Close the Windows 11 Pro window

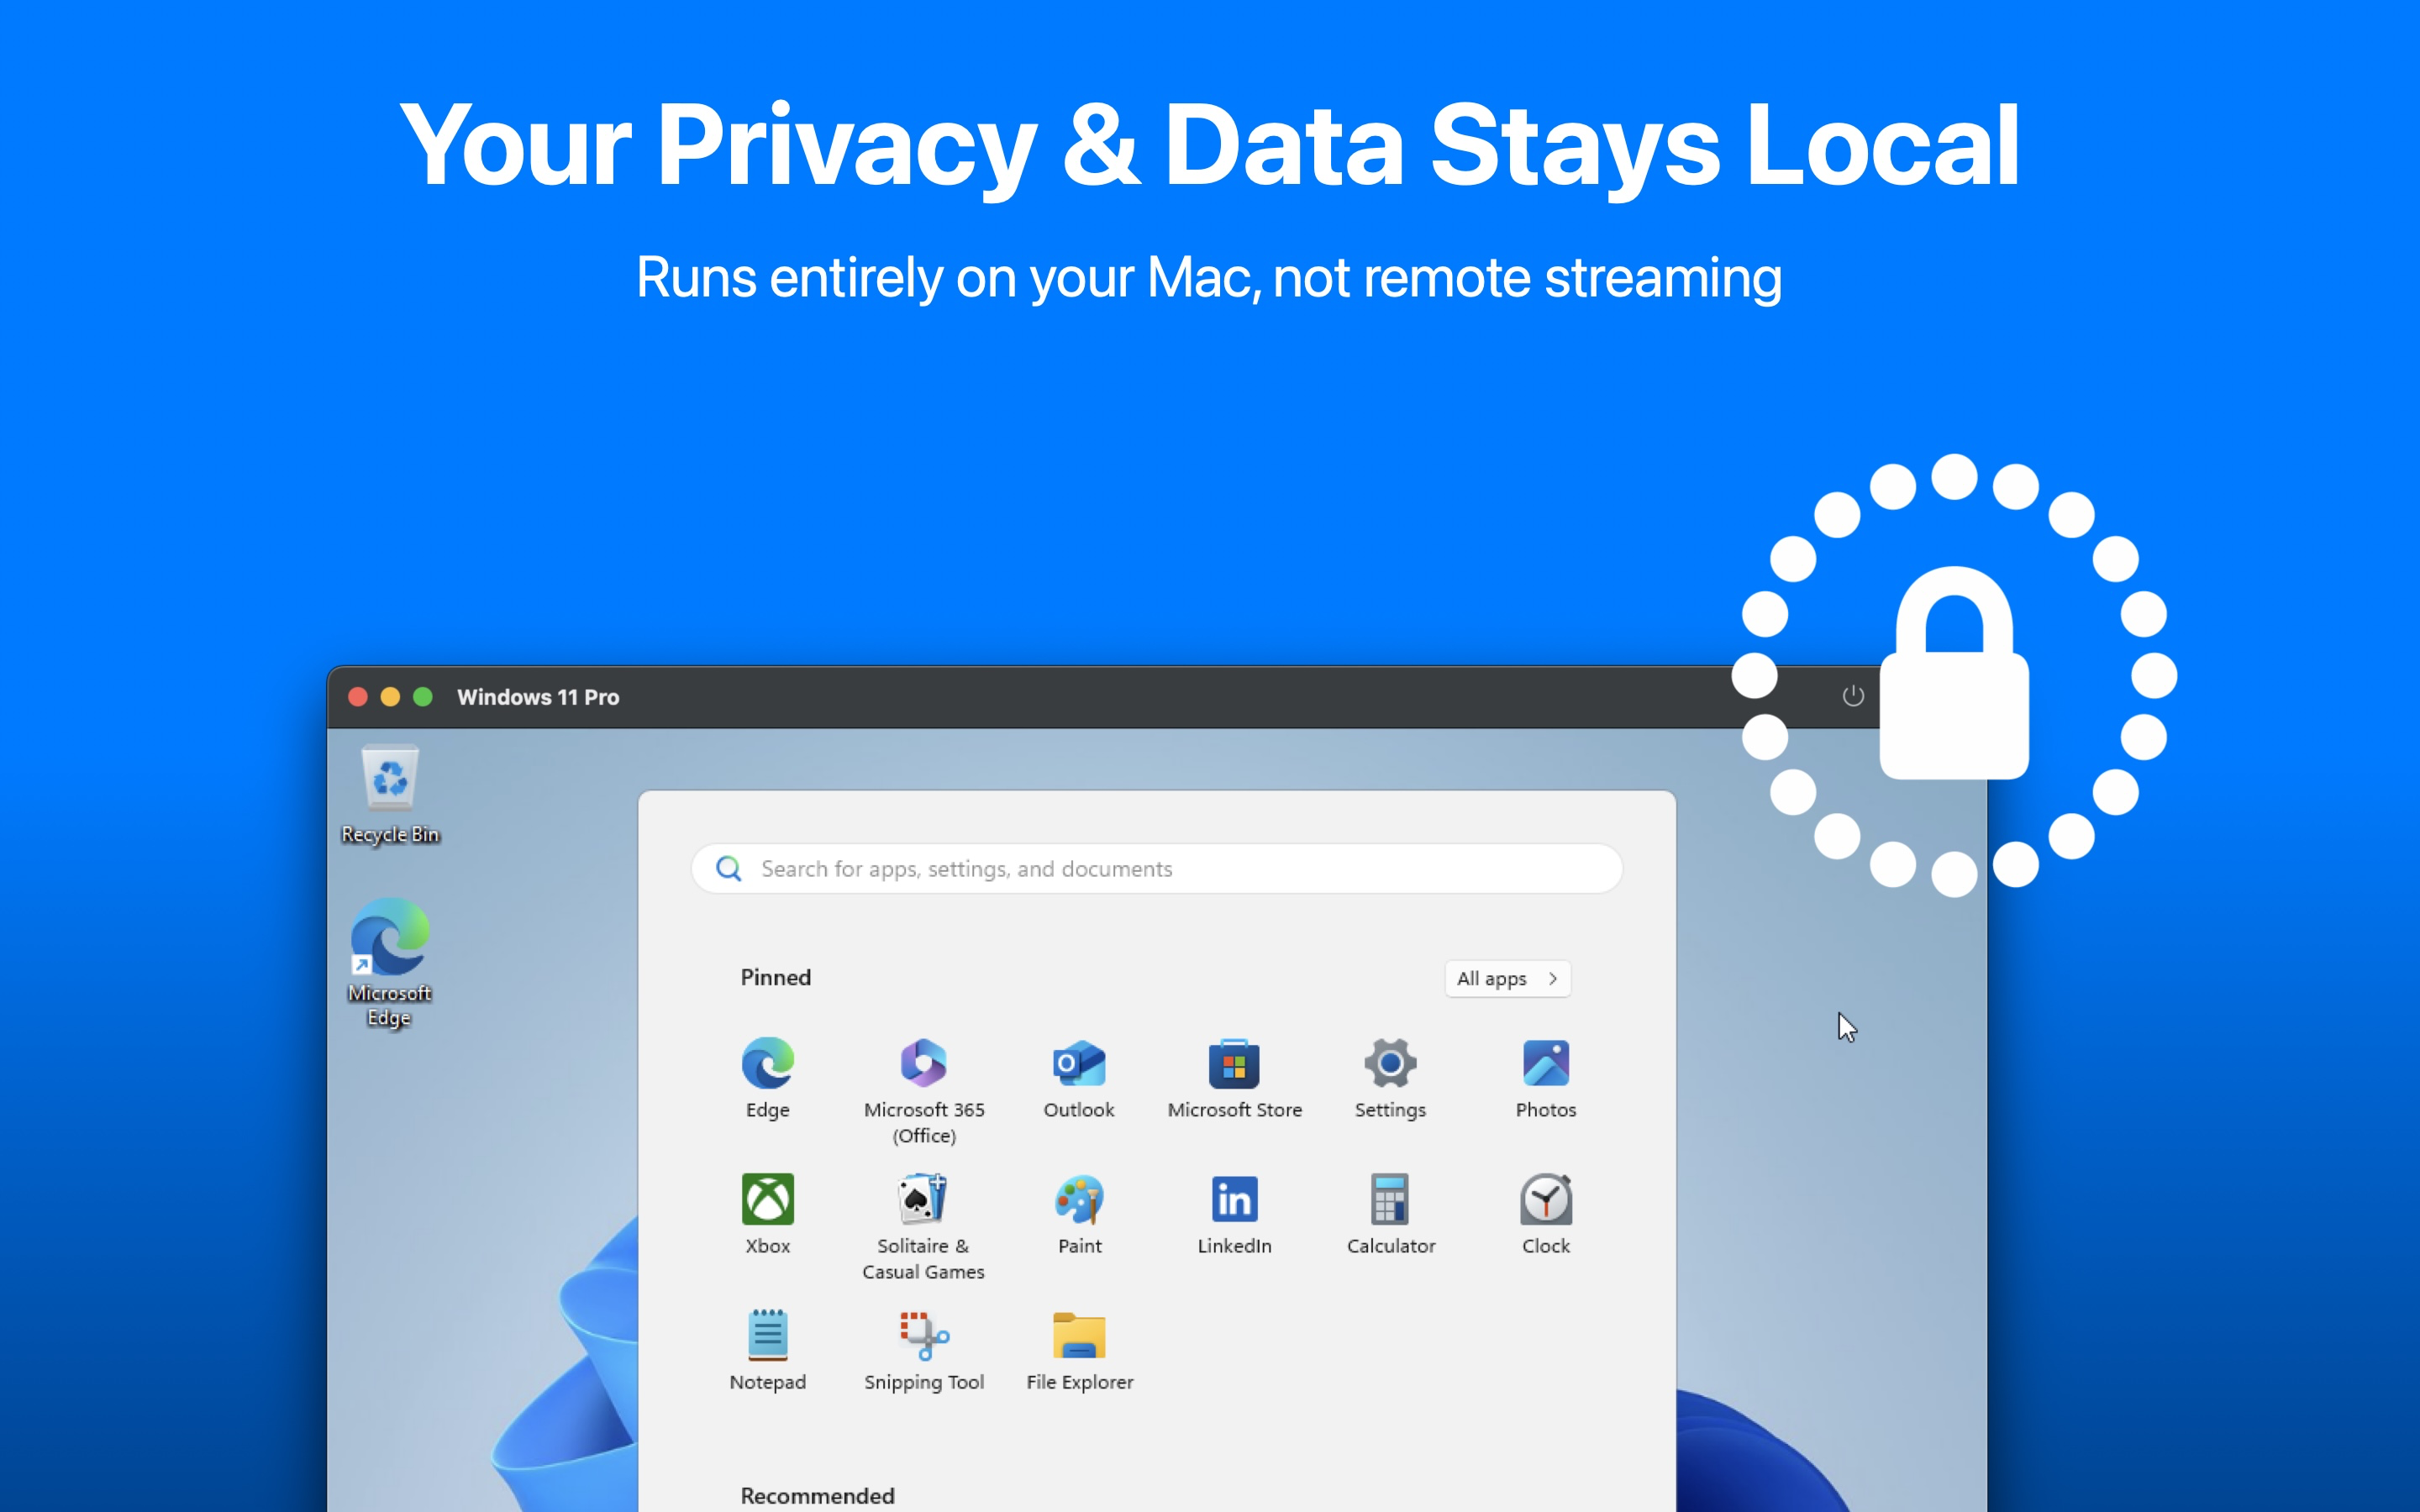pyautogui.click(x=357, y=697)
